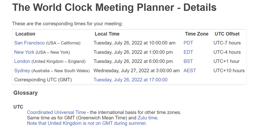Follow the Zulu time link
Viewport: 266px width, 132px height.
point(147,118)
